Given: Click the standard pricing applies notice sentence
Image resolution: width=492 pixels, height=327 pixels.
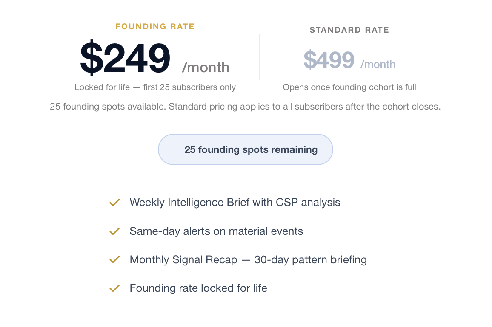Looking at the screenshot, I should [x=245, y=106].
